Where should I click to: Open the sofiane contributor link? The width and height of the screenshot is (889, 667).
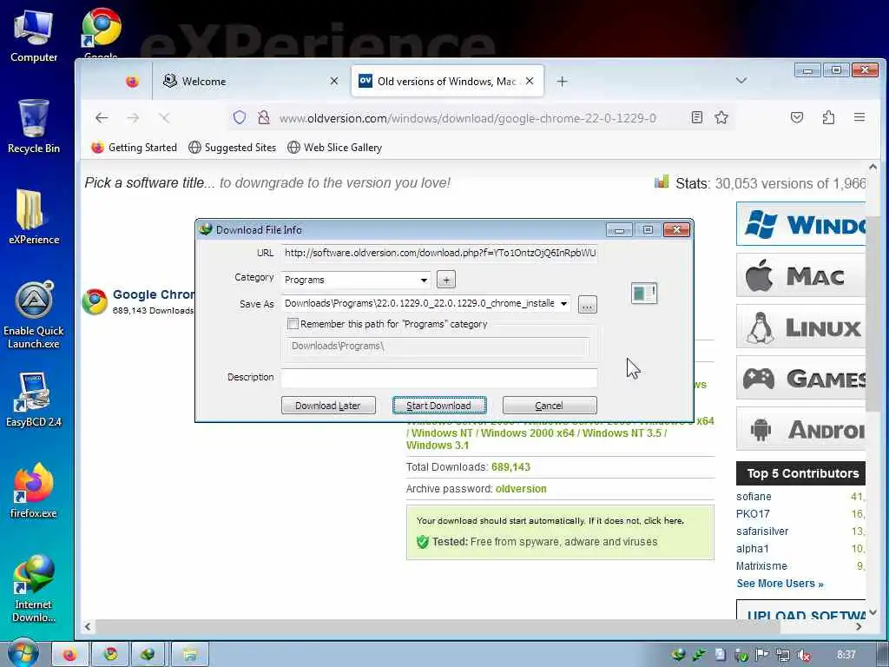point(754,496)
